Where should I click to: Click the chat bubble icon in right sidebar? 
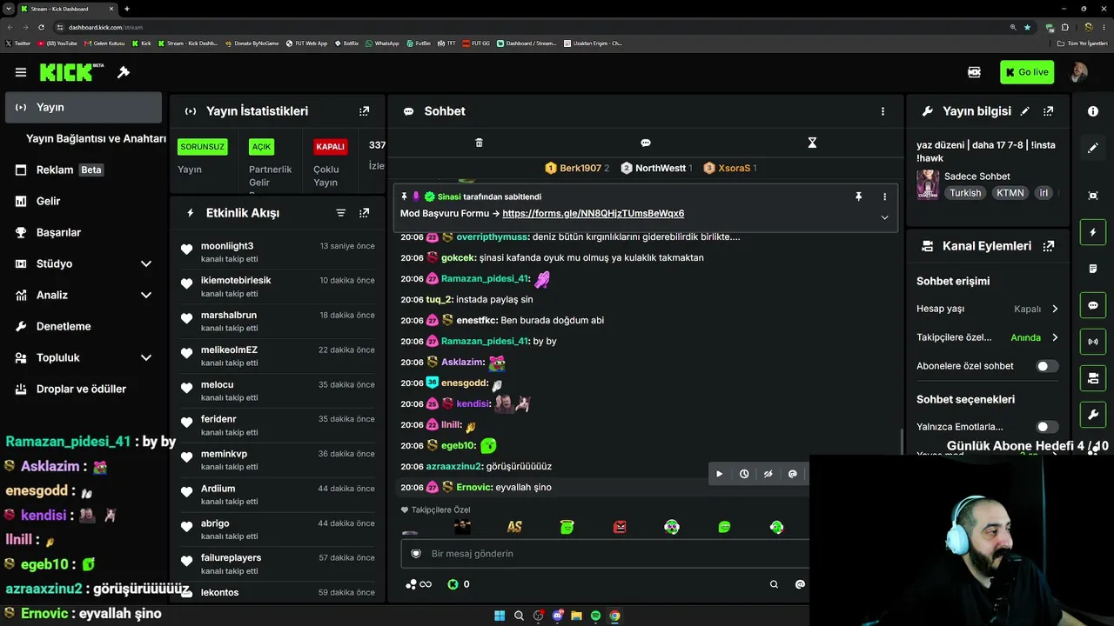point(1093,306)
